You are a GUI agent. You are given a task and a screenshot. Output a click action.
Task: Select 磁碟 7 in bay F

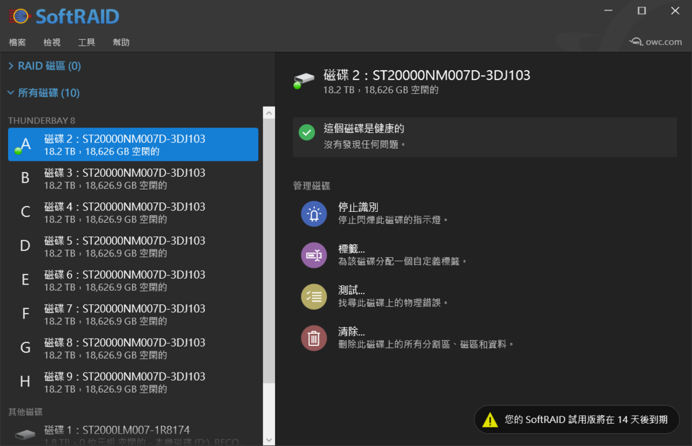click(x=133, y=314)
